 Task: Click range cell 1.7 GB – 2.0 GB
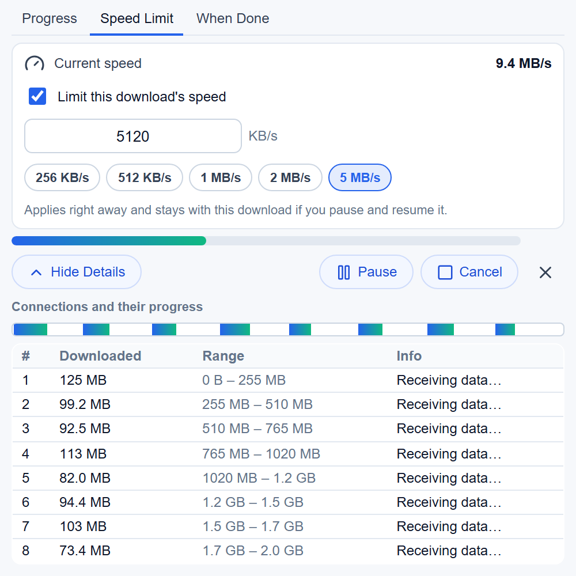253,551
